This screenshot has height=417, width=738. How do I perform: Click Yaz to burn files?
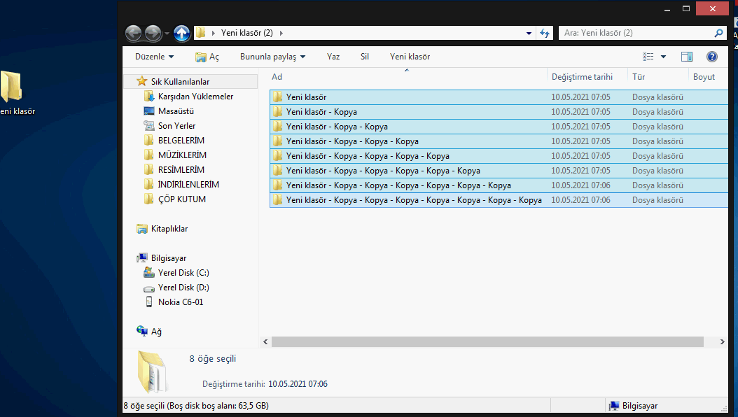click(x=333, y=57)
